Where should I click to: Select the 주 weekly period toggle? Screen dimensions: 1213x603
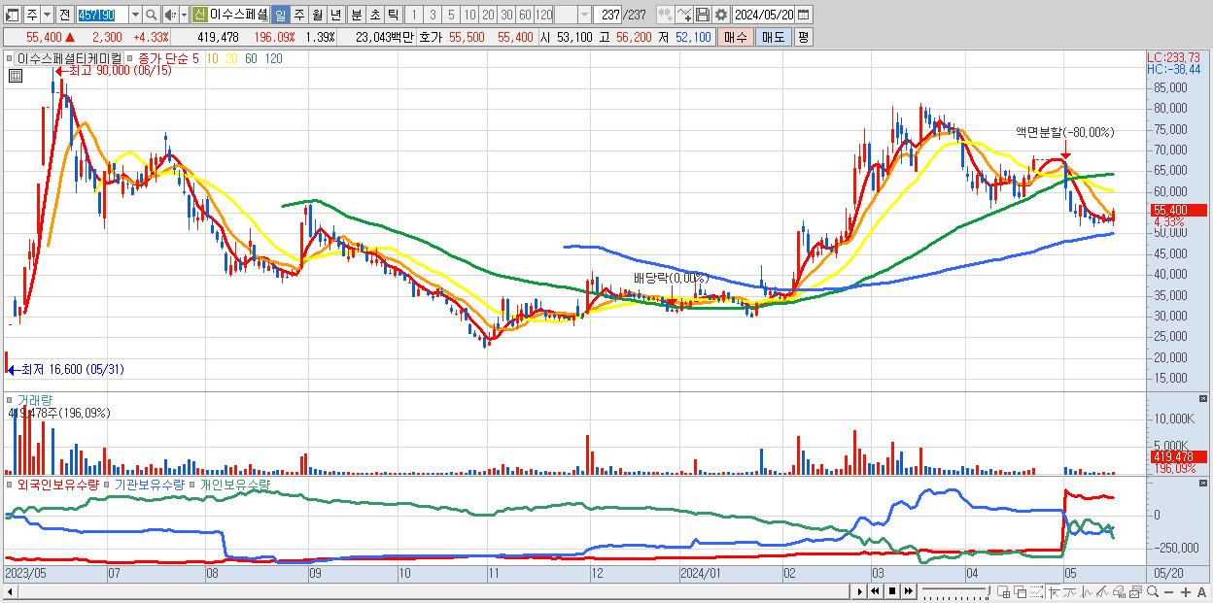click(x=298, y=16)
